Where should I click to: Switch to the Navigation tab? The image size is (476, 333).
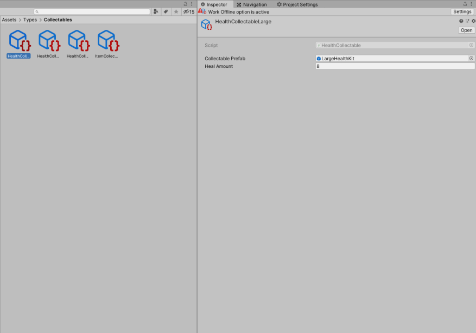(x=252, y=4)
